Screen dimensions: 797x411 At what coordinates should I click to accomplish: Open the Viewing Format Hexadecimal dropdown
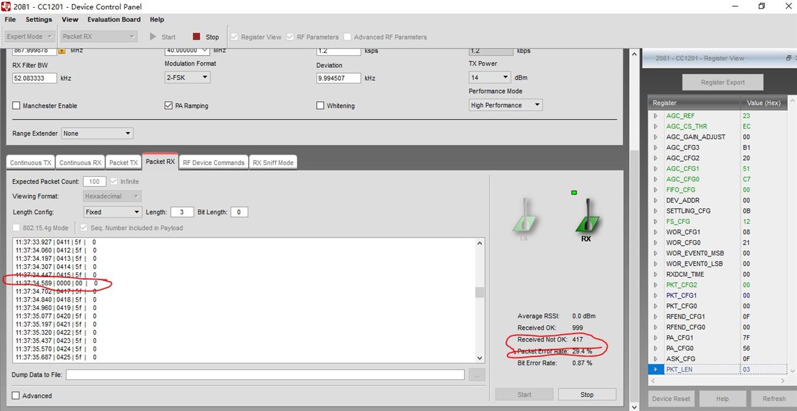pyautogui.click(x=112, y=196)
